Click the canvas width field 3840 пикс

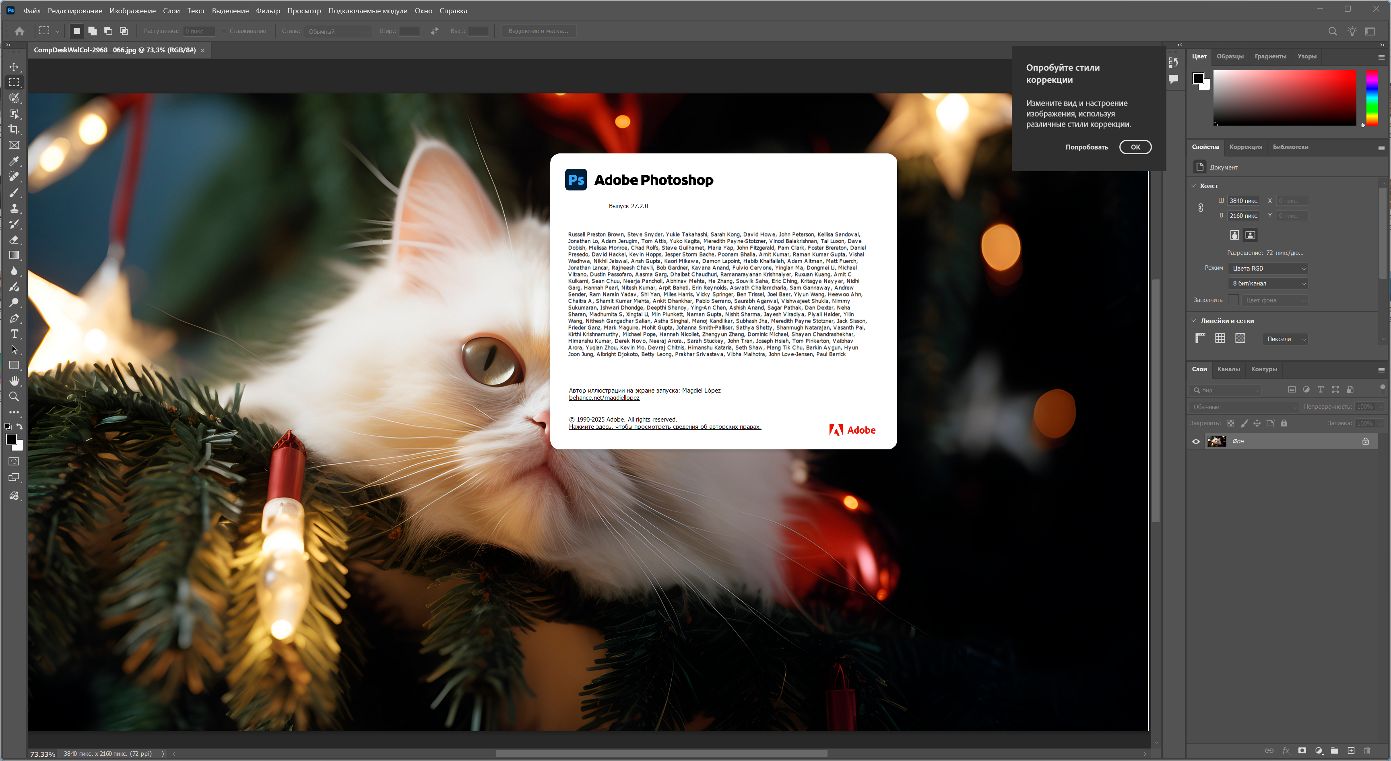pyautogui.click(x=1243, y=201)
